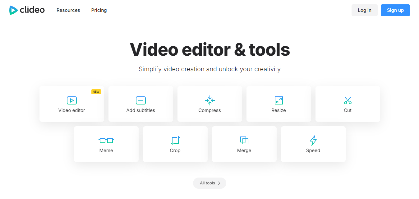
Task: Open the Video editor play icon
Action: [x=72, y=100]
